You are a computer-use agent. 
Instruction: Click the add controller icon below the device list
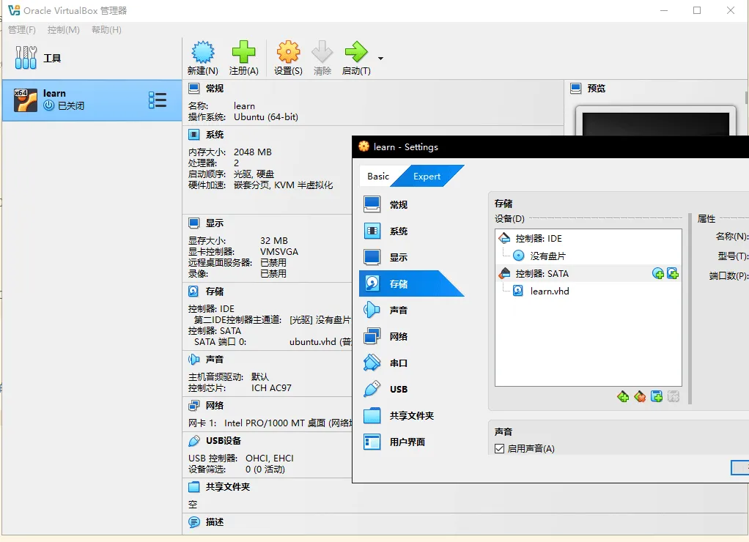point(623,396)
